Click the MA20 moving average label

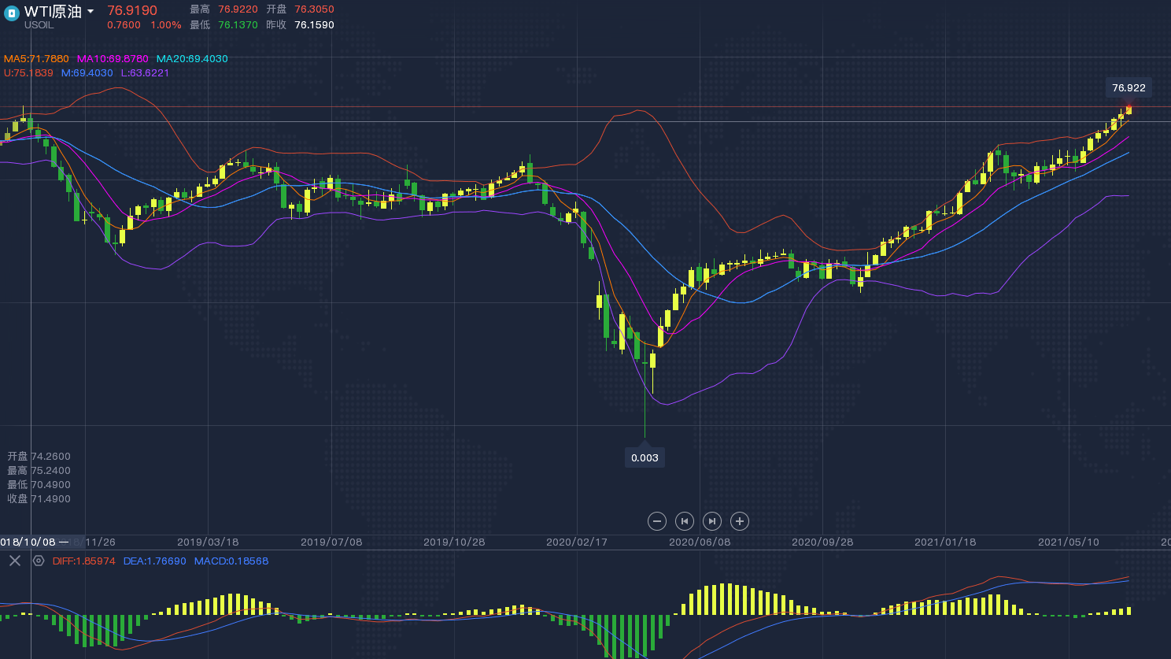point(192,59)
